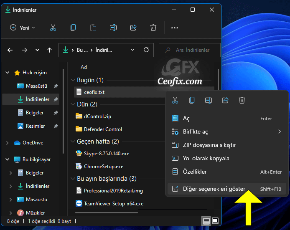Click the Rename icon in the Explorer toolbar

[x=113, y=28]
